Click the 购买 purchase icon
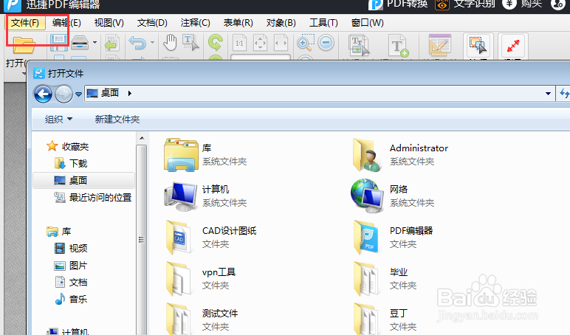The height and width of the screenshot is (335, 570). point(509,4)
